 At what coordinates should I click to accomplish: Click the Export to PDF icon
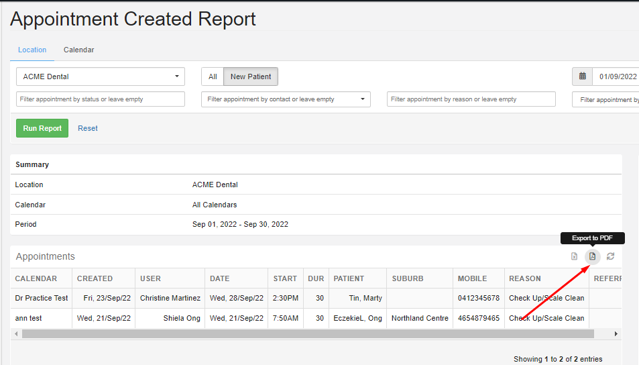click(592, 256)
